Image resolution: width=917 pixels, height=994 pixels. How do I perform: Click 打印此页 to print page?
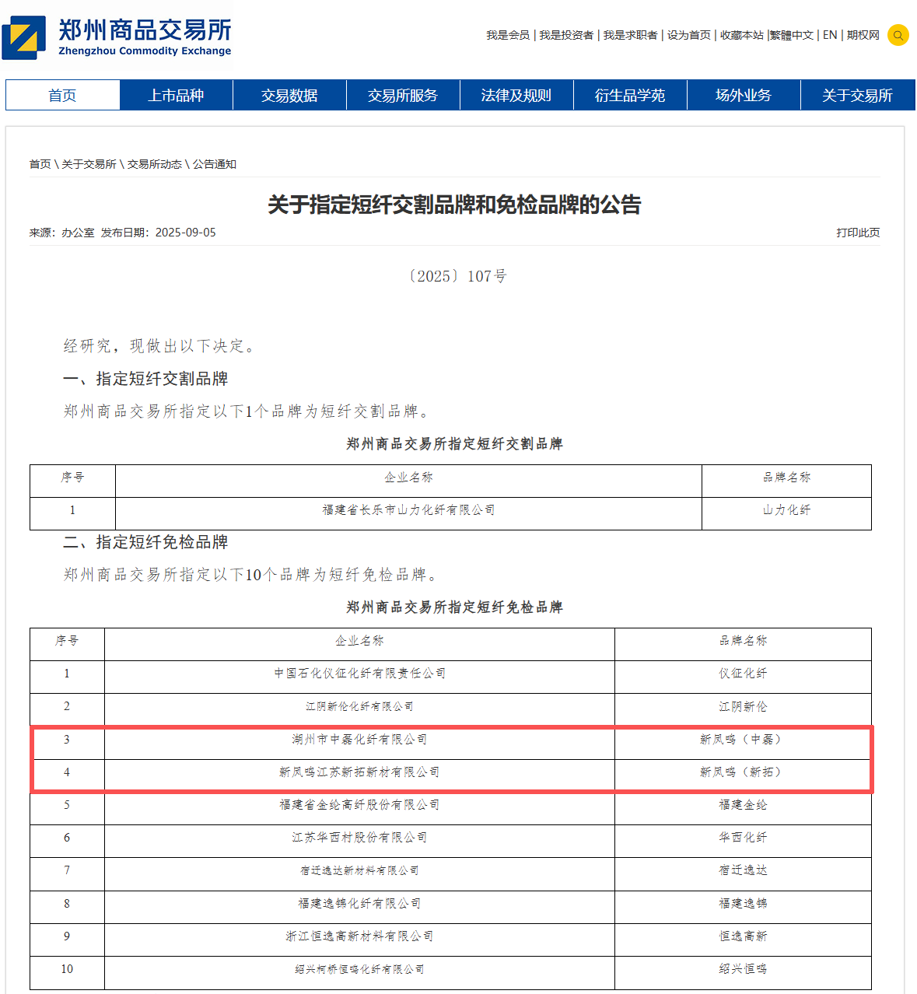858,233
